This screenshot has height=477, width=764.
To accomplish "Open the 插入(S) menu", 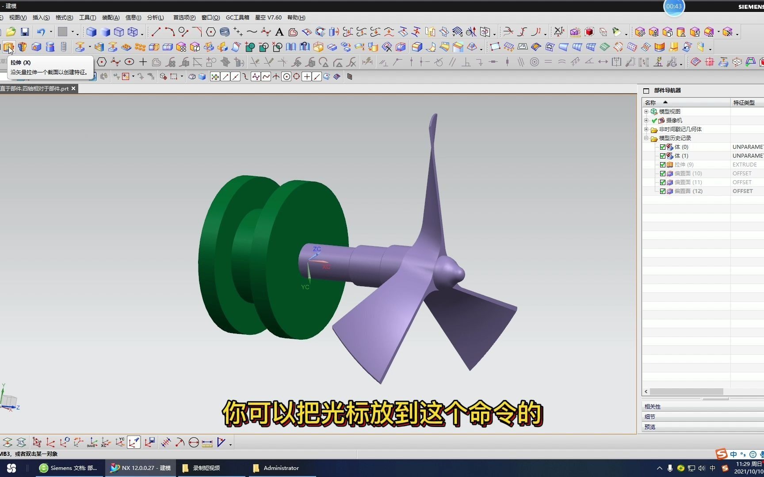I will [x=41, y=17].
